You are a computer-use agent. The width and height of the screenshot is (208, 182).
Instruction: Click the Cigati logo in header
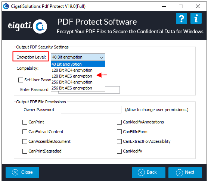28,26
